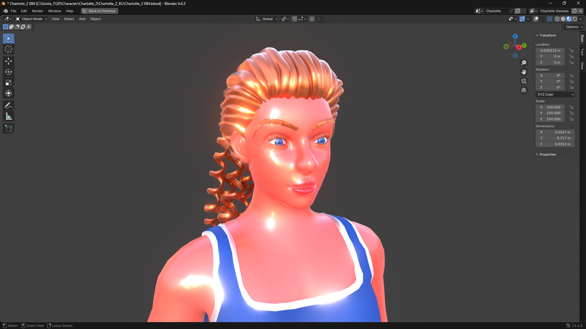Click the Location X value field
Screen dimensions: 586x329
(549, 51)
